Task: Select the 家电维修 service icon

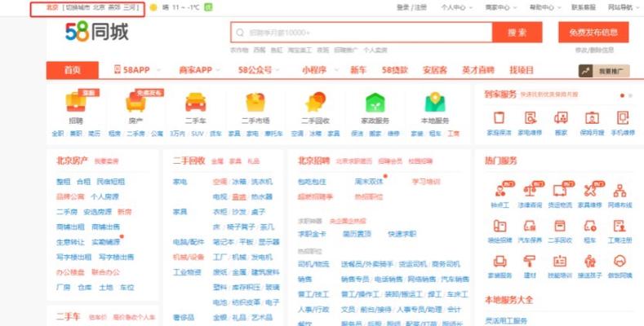Action: (x=530, y=117)
